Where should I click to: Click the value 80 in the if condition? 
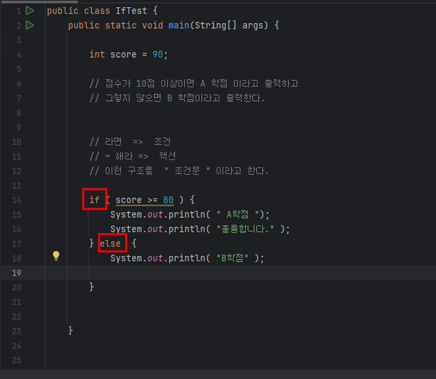[168, 200]
